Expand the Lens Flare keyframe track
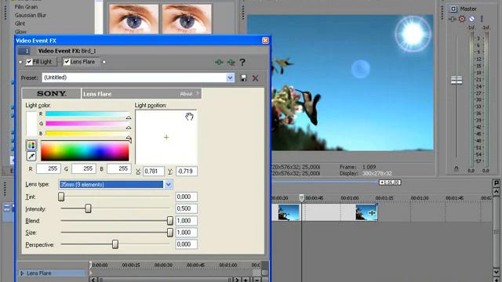502x282 pixels. pos(22,273)
